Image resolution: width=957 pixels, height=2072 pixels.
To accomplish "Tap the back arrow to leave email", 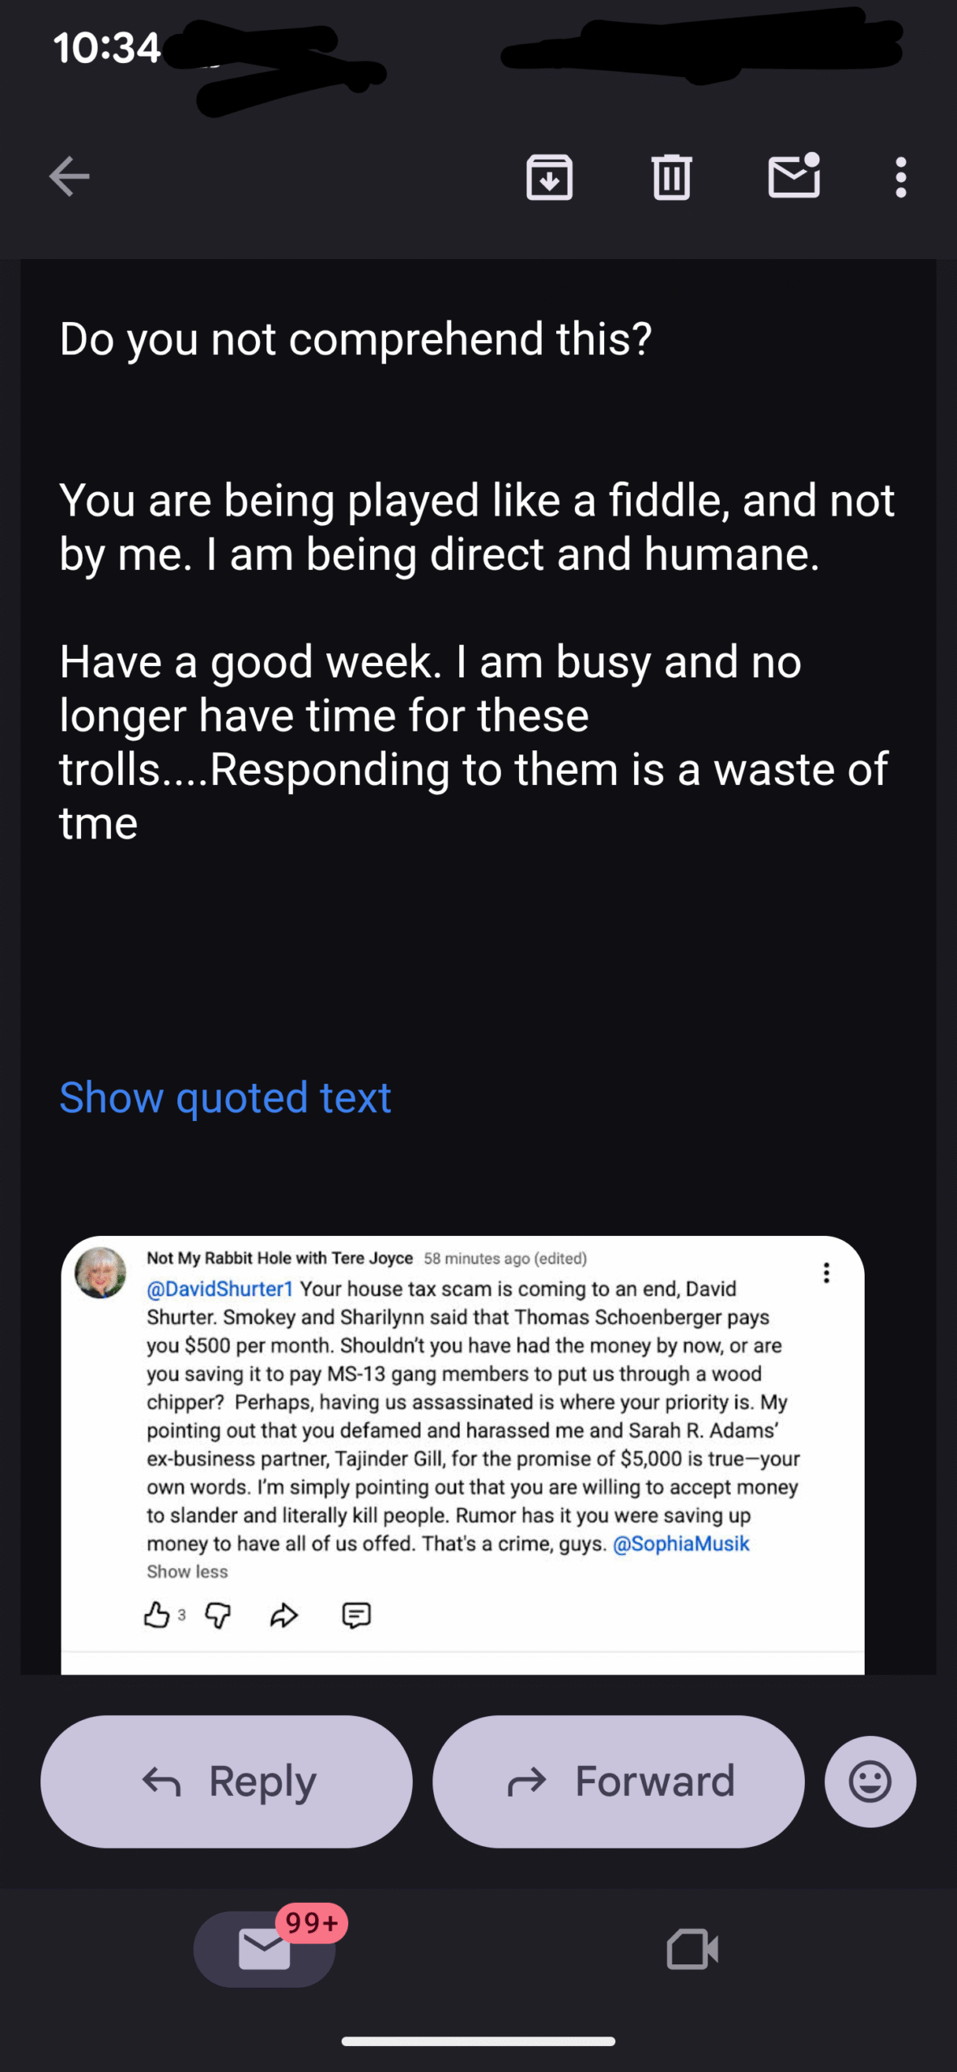I will 70,176.
